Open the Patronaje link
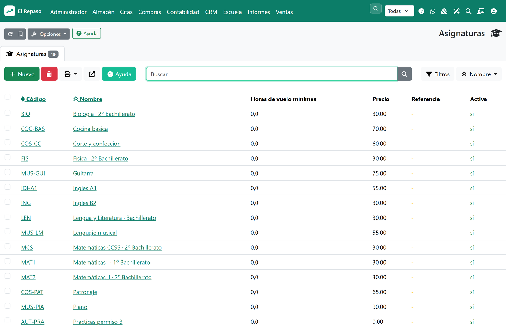The height and width of the screenshot is (326, 506). [85, 292]
